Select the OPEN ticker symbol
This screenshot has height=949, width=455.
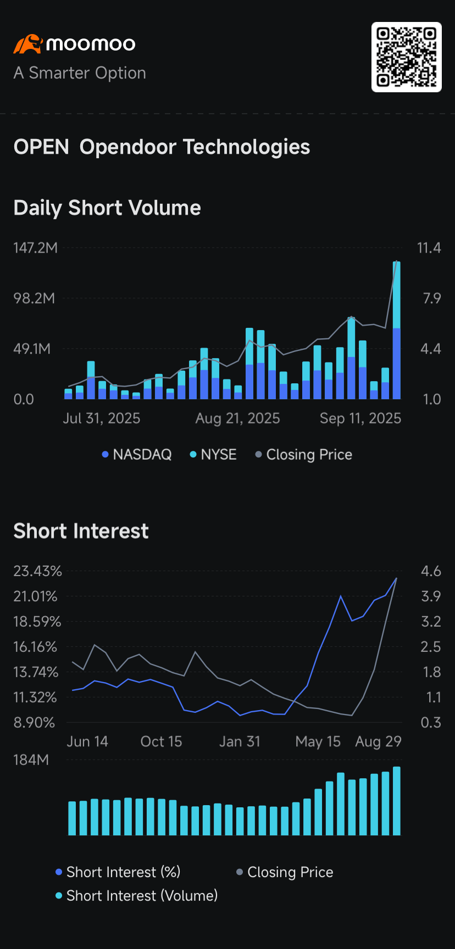pos(41,147)
